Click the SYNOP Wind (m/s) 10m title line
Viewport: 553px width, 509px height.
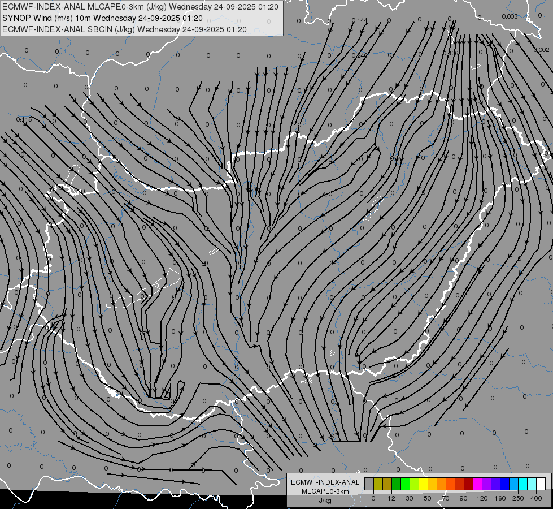point(102,18)
